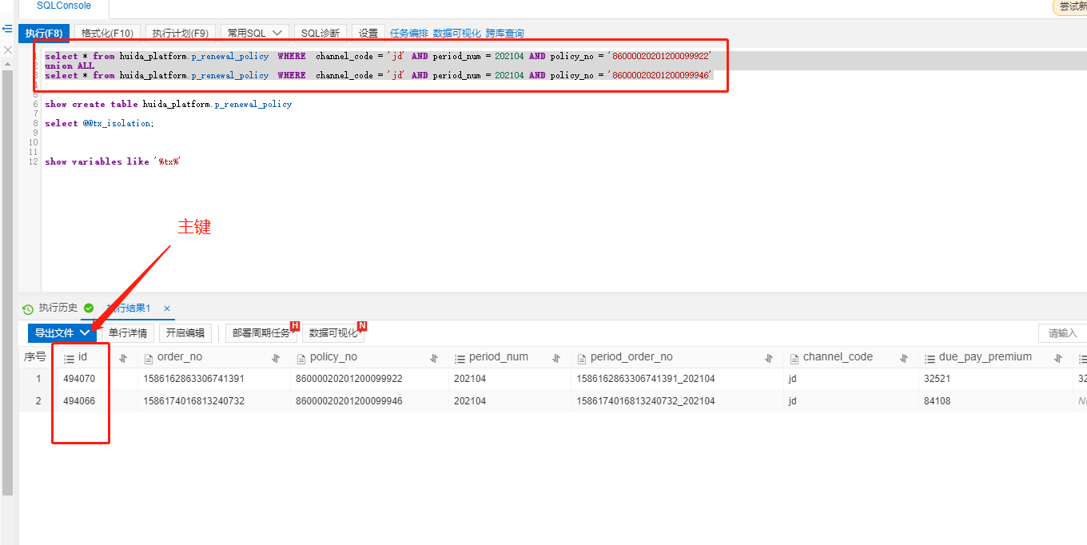1087x545 pixels.
Task: Select 执行结果1 result tab
Action: pos(128,308)
